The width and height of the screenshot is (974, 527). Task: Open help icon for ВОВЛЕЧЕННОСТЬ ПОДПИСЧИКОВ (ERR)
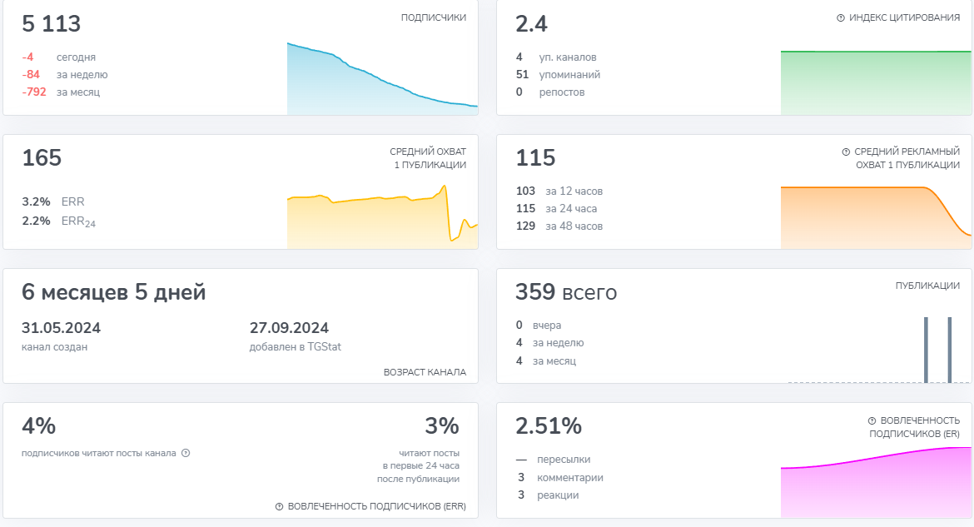279,506
